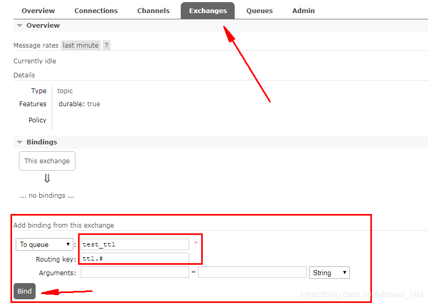Screen dimensions: 428x304
Task: Click the topic type value
Action: point(65,91)
